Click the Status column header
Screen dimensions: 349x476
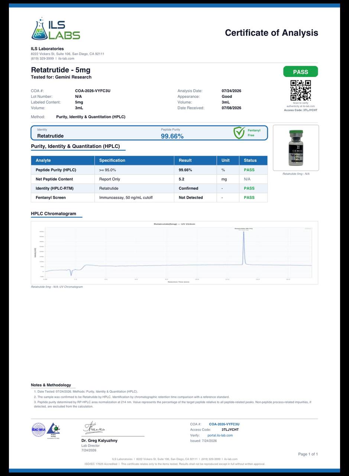click(250, 161)
